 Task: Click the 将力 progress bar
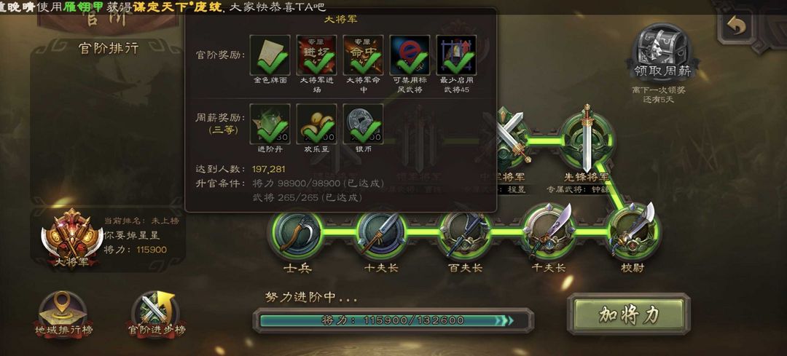pos(393,320)
